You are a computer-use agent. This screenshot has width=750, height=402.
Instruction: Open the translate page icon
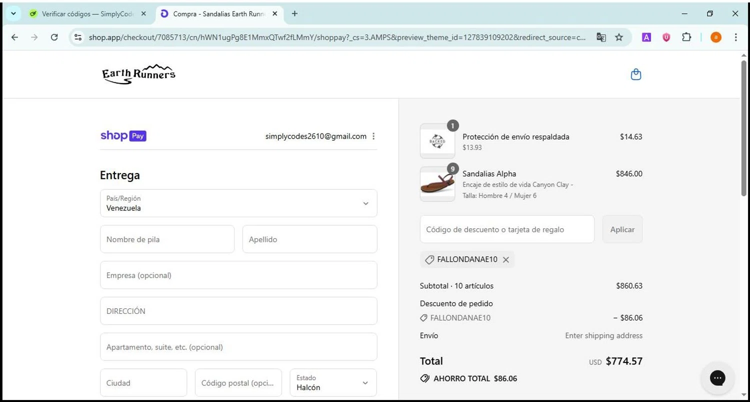pos(601,37)
